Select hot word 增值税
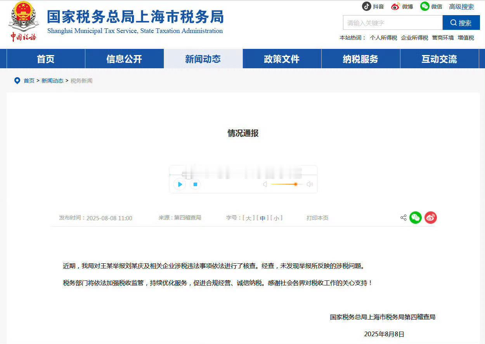Image resolution: width=485 pixels, height=344 pixels. (x=466, y=38)
